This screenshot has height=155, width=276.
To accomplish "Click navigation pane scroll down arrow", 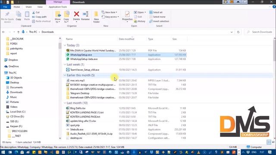I will (60, 138).
